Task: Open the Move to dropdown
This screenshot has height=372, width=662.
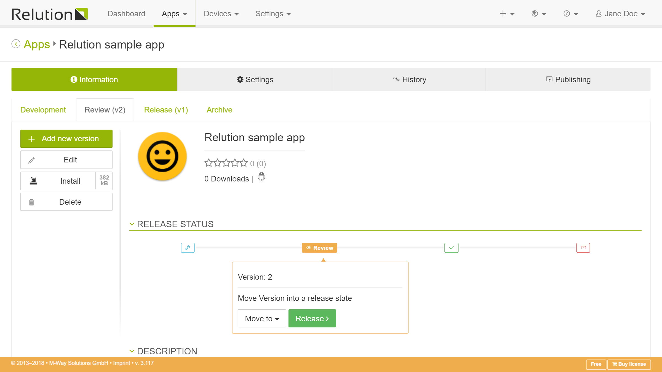Action: [x=262, y=319]
